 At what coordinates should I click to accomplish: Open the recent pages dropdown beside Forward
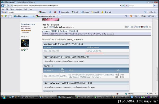(x=9, y=6)
